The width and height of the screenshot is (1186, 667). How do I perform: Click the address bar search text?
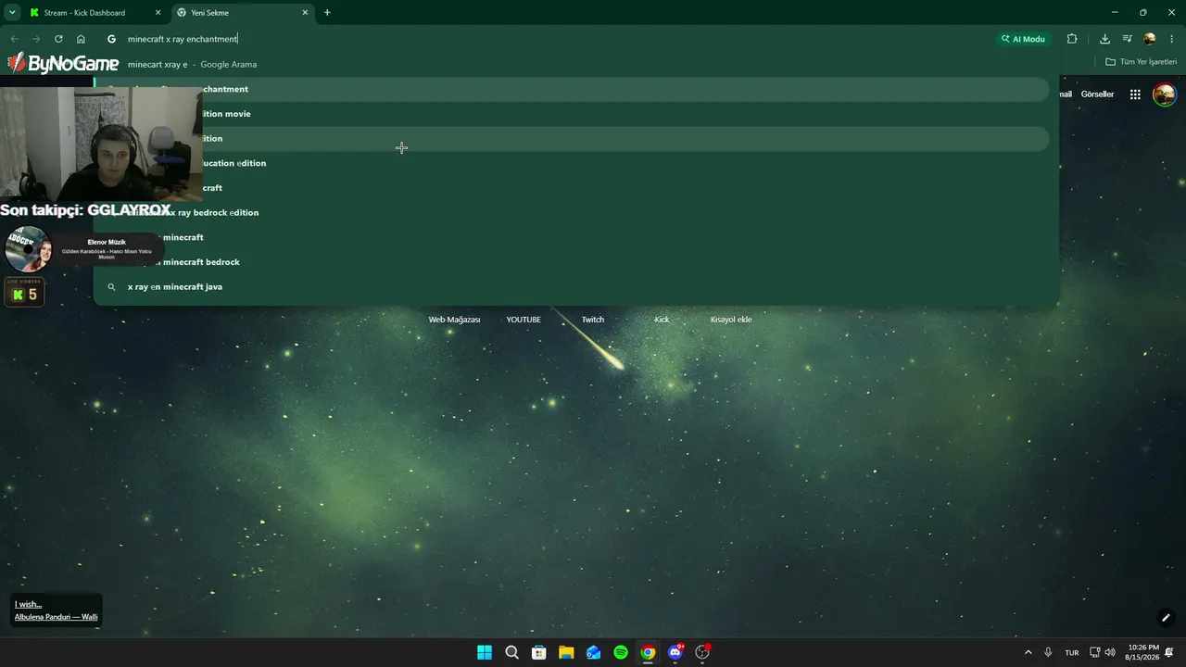pyautogui.click(x=183, y=39)
